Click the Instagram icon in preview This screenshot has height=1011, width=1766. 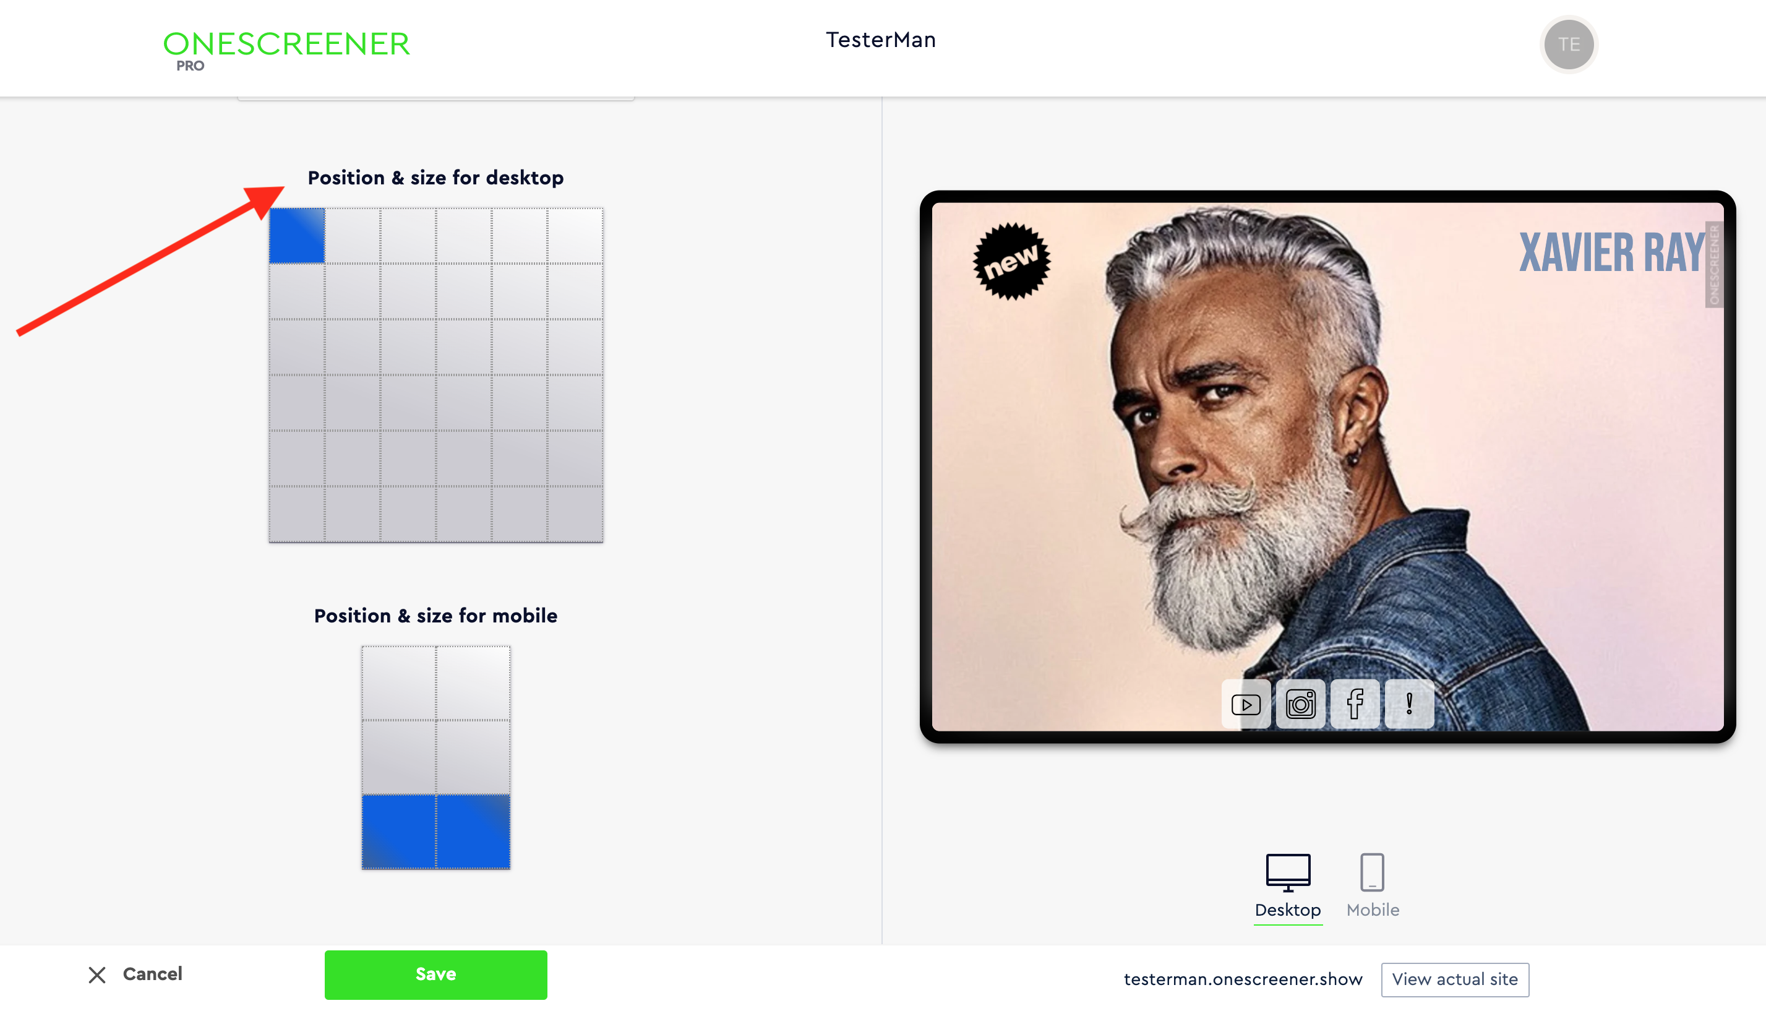point(1300,704)
